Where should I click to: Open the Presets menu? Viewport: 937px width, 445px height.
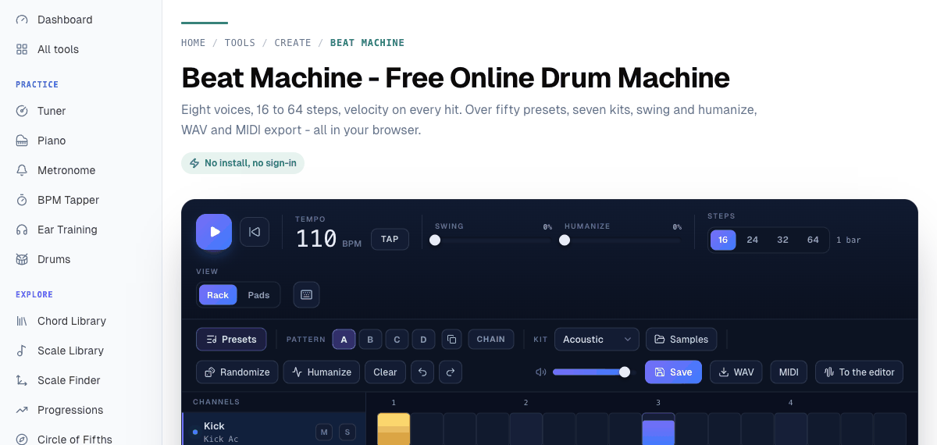point(231,340)
